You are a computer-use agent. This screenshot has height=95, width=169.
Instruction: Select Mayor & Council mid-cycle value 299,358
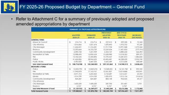(x=124, y=42)
